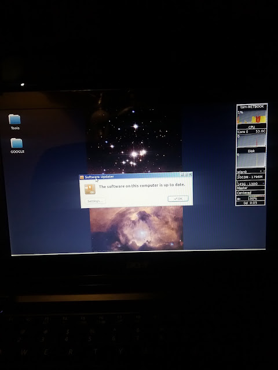Click the 2003M memory usage row
The image size is (278, 370).
click(251, 177)
